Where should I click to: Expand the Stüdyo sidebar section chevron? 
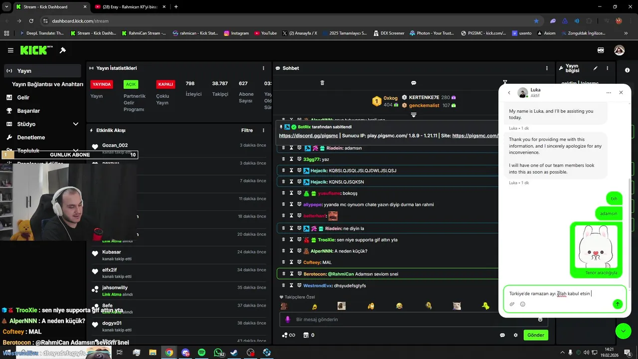[x=76, y=124]
